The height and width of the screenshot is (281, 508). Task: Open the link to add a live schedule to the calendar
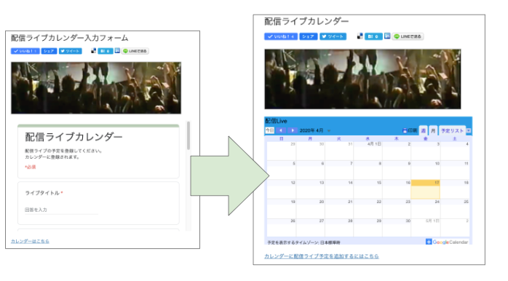[x=322, y=256]
